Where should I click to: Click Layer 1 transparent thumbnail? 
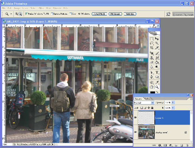point(146,118)
